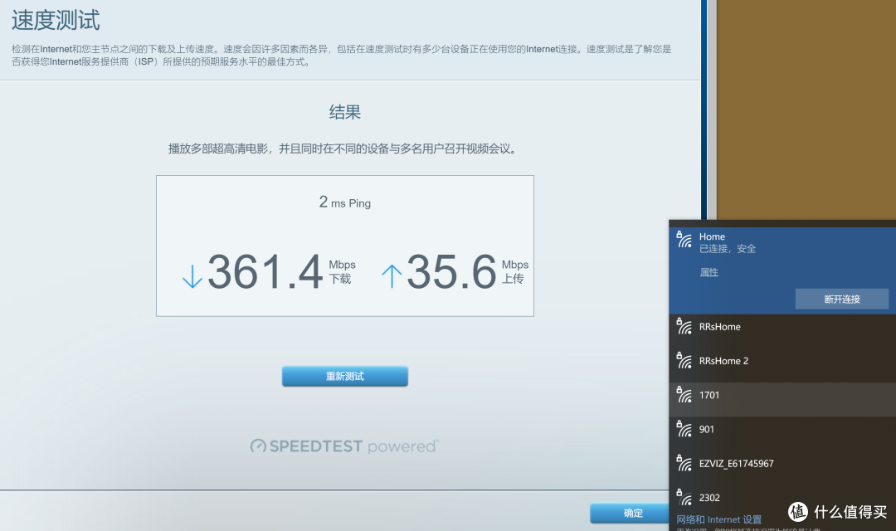Click Wi-Fi signal icon next to 901
896x531 pixels.
tap(684, 429)
